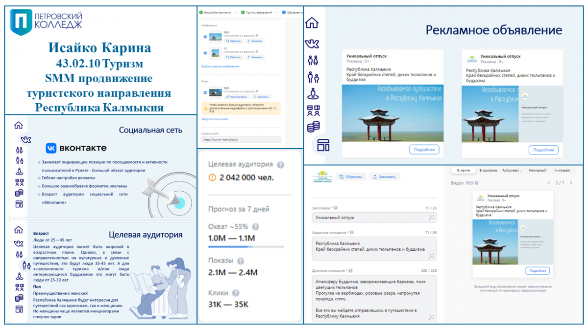588x330 pixels.
Task: Go to the previous preview with the left arrow by 3 / 7
Action: 549,183
